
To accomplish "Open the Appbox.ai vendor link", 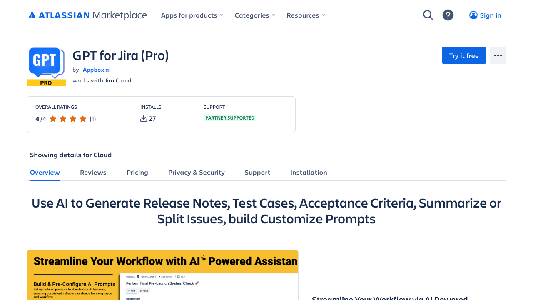I will (x=96, y=70).
